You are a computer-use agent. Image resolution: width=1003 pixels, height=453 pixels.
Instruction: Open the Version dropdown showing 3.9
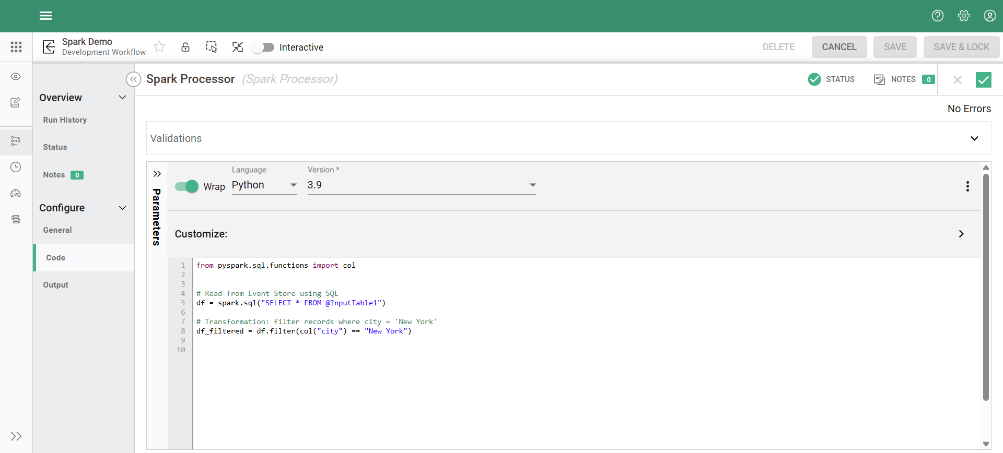421,185
